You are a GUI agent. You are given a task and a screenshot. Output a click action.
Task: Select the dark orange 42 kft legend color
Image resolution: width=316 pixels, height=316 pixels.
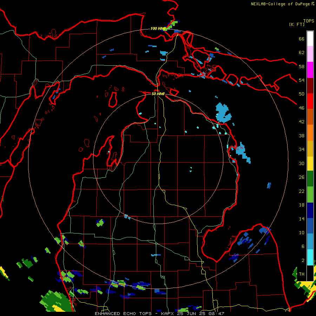tap(310, 117)
